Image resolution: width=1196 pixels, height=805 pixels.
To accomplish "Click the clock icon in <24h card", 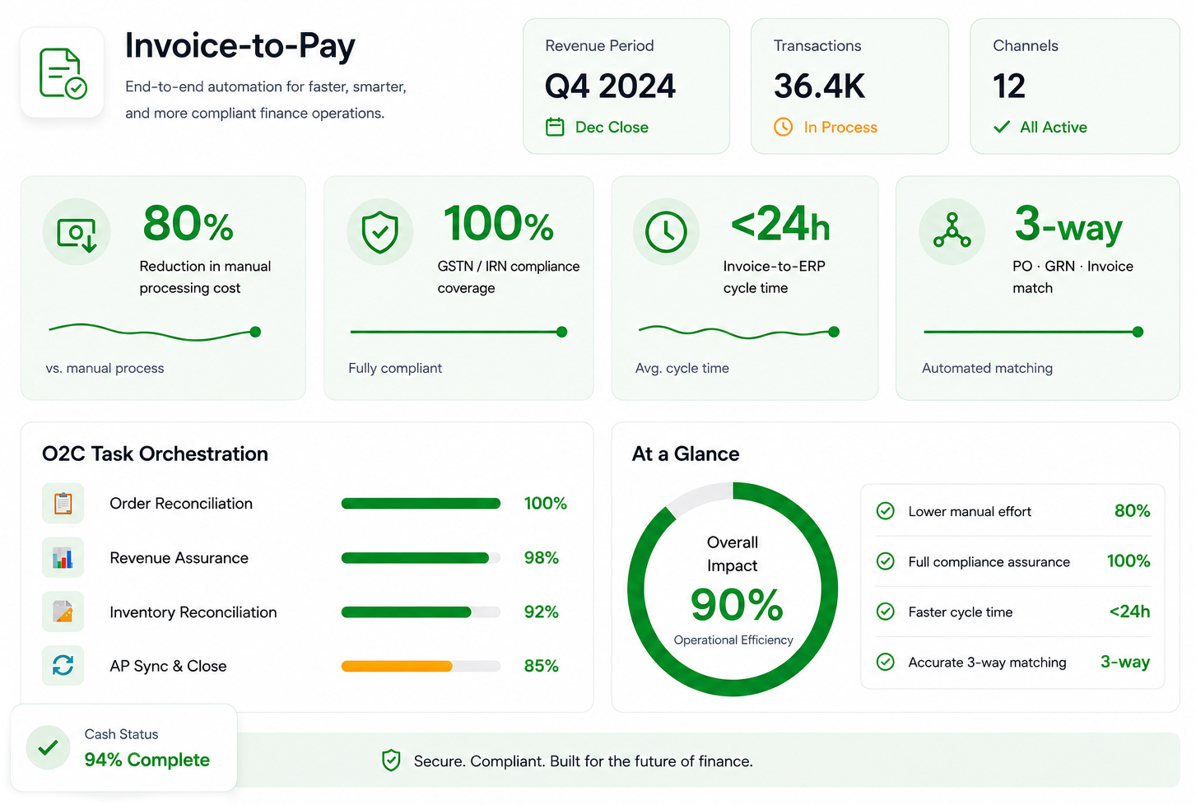I will tap(666, 232).
